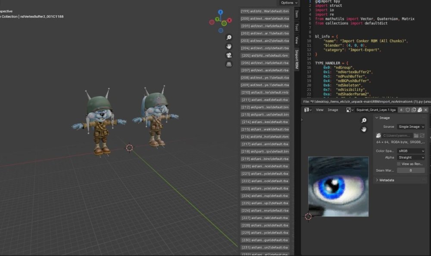This screenshot has height=256, width=431.
Task: Select the right squirrel soldier model
Action: click(156, 117)
